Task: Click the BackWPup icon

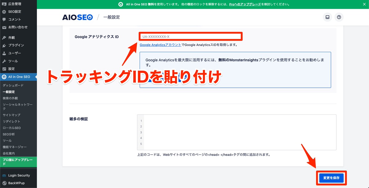Action: point(4,183)
